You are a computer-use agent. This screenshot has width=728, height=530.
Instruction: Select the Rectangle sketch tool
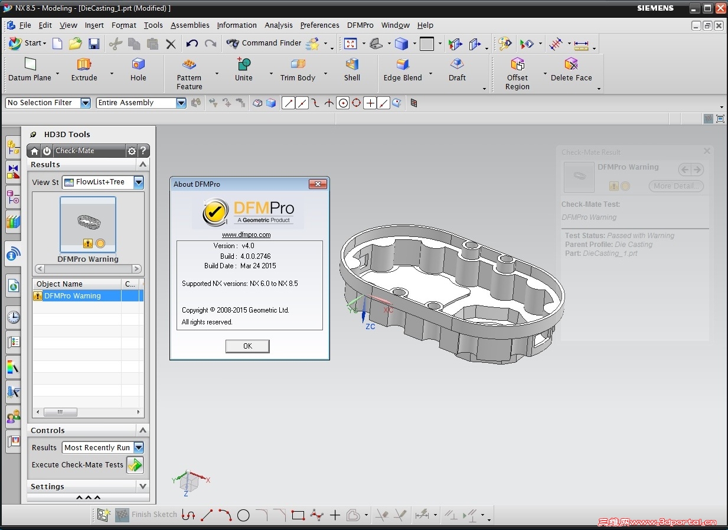coord(298,515)
